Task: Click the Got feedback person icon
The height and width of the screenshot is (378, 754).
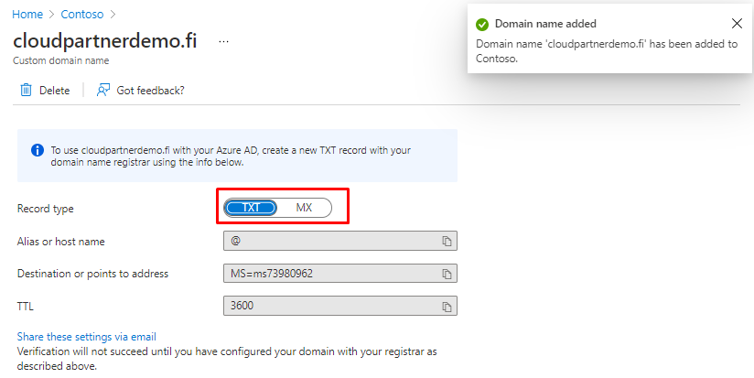Action: [103, 90]
